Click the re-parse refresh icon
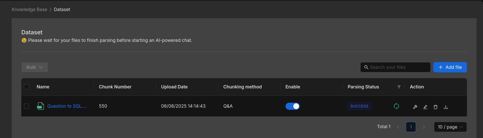 click(396, 106)
